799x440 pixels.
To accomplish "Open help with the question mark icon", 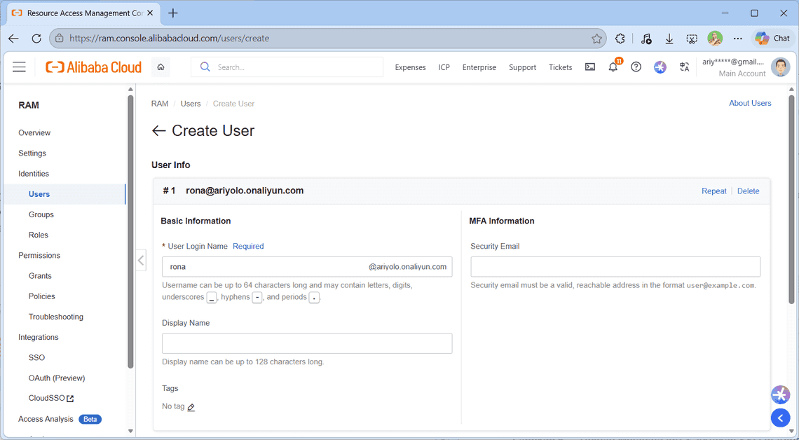I will [x=636, y=67].
